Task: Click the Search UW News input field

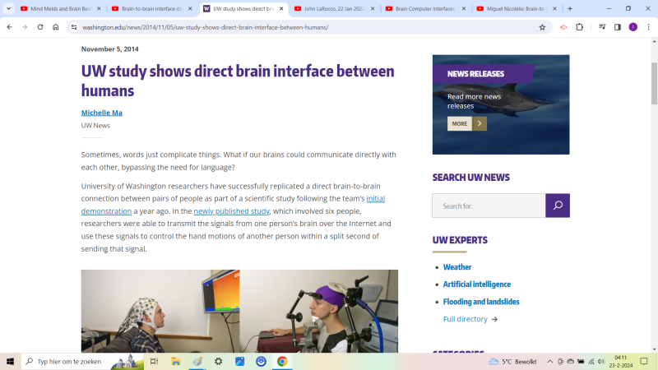Action: coord(489,206)
